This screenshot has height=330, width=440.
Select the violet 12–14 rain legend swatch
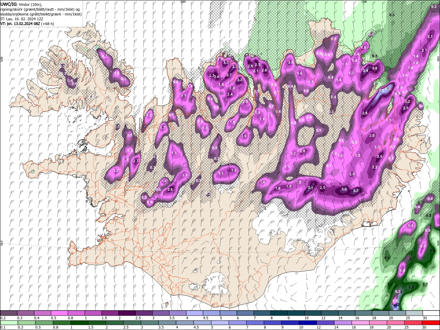click(x=325, y=323)
